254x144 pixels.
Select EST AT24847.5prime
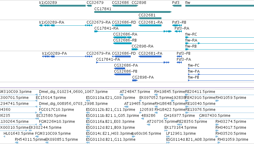[135, 92]
